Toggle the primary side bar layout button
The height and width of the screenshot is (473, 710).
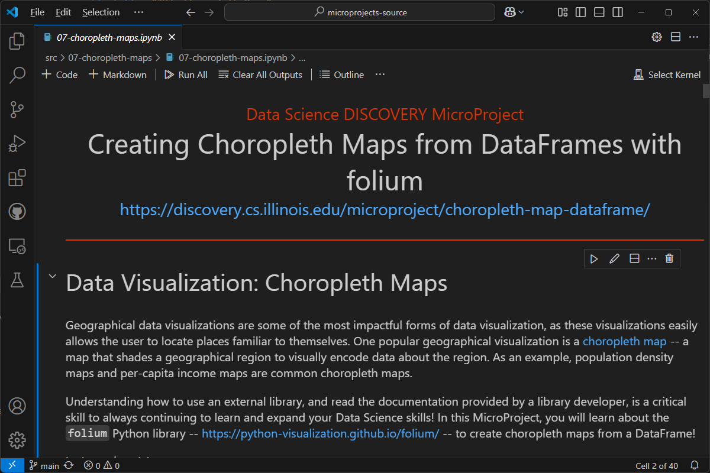[x=580, y=12]
